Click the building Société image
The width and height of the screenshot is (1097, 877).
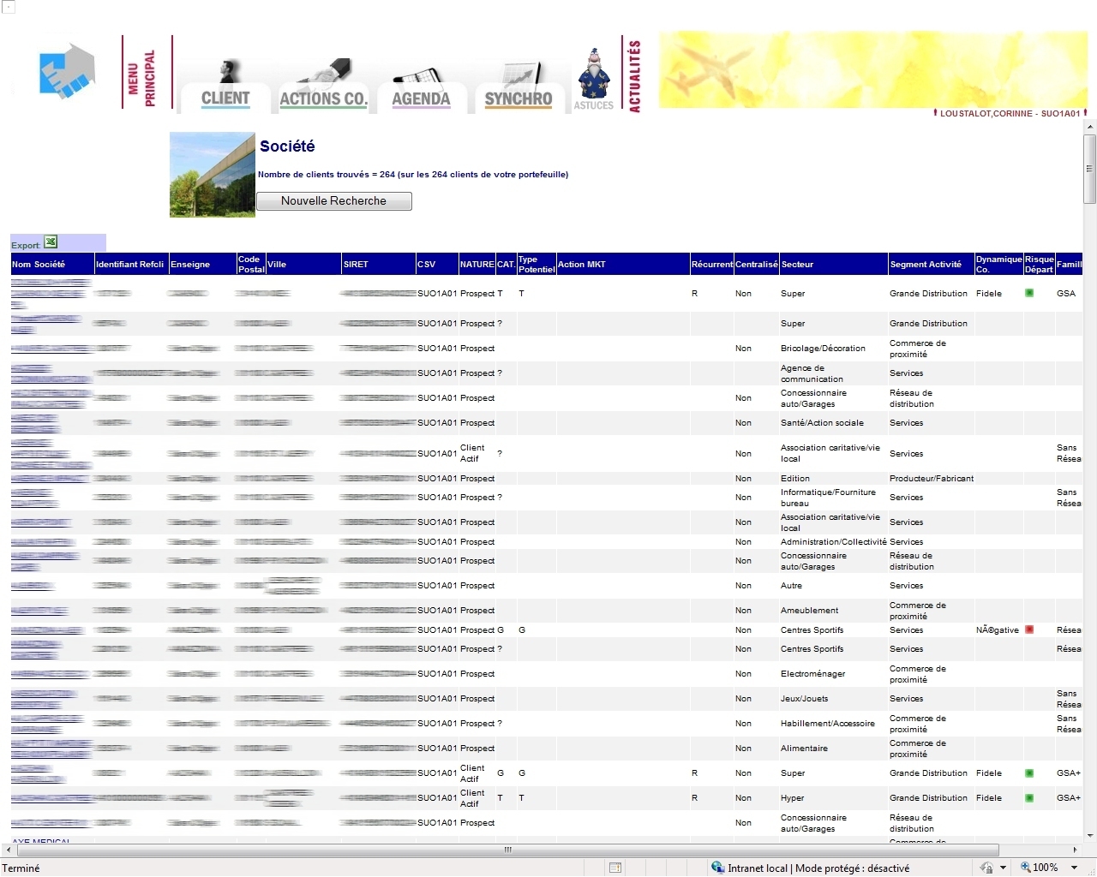pyautogui.click(x=213, y=175)
